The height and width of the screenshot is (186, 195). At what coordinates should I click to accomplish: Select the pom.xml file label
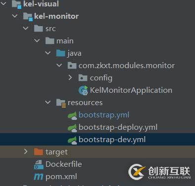[61, 177]
